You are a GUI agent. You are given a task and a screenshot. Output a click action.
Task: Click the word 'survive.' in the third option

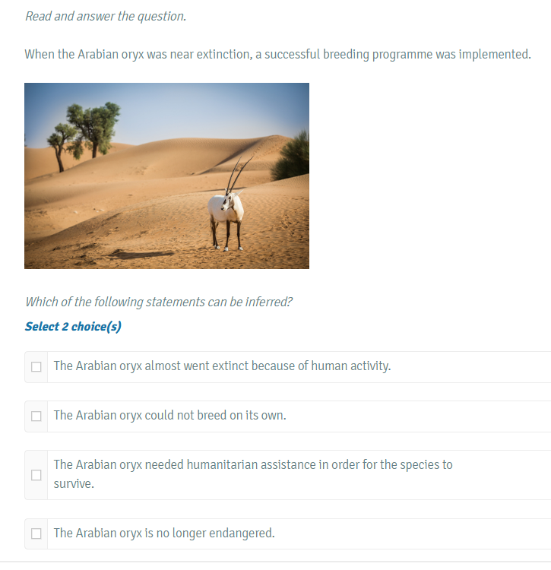pyautogui.click(x=74, y=484)
